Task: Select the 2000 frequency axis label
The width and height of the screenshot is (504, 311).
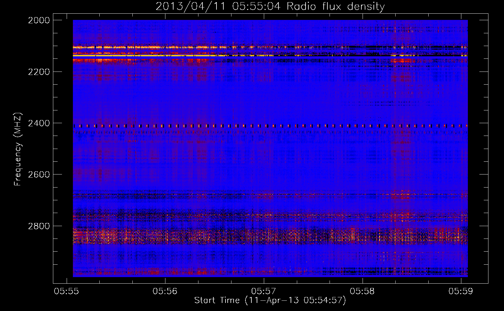Action: click(x=39, y=20)
